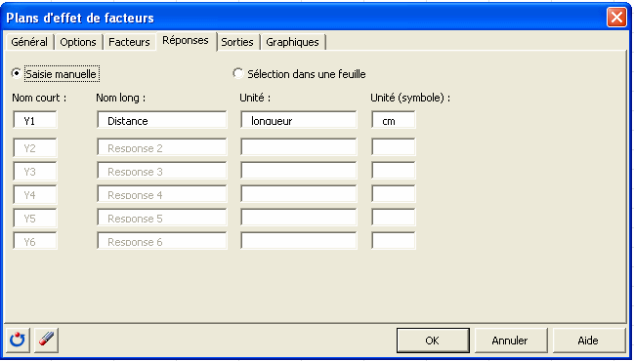Switch to the Graphiques tab
This screenshot has height=361, width=634.
click(x=292, y=42)
